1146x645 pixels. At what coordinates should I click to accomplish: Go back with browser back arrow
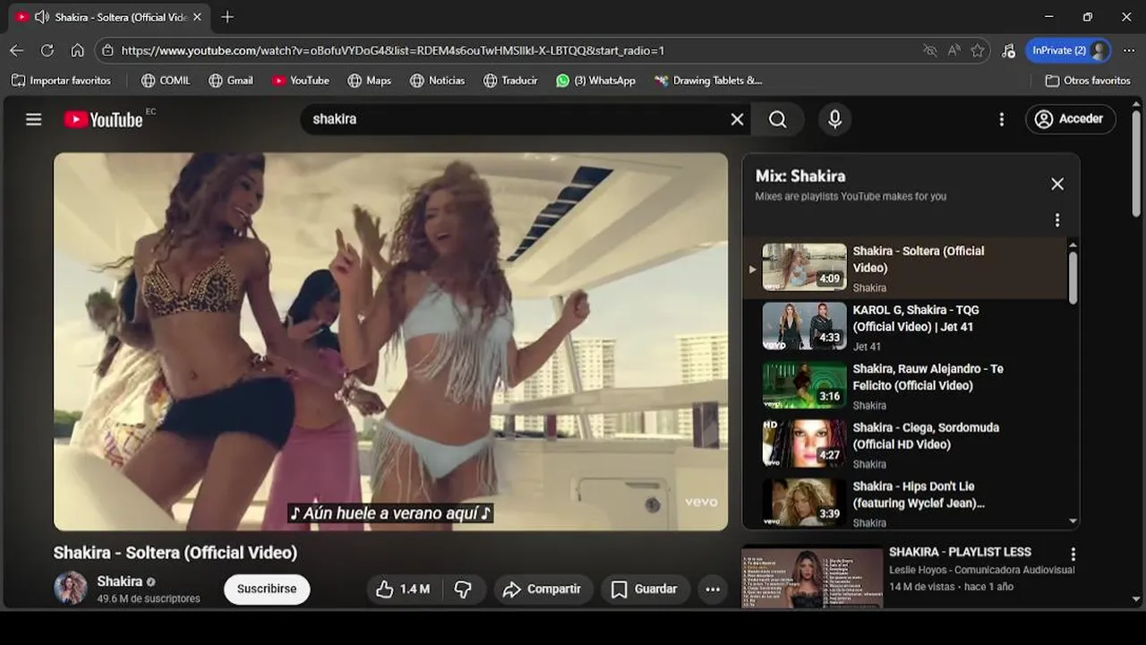pos(16,51)
